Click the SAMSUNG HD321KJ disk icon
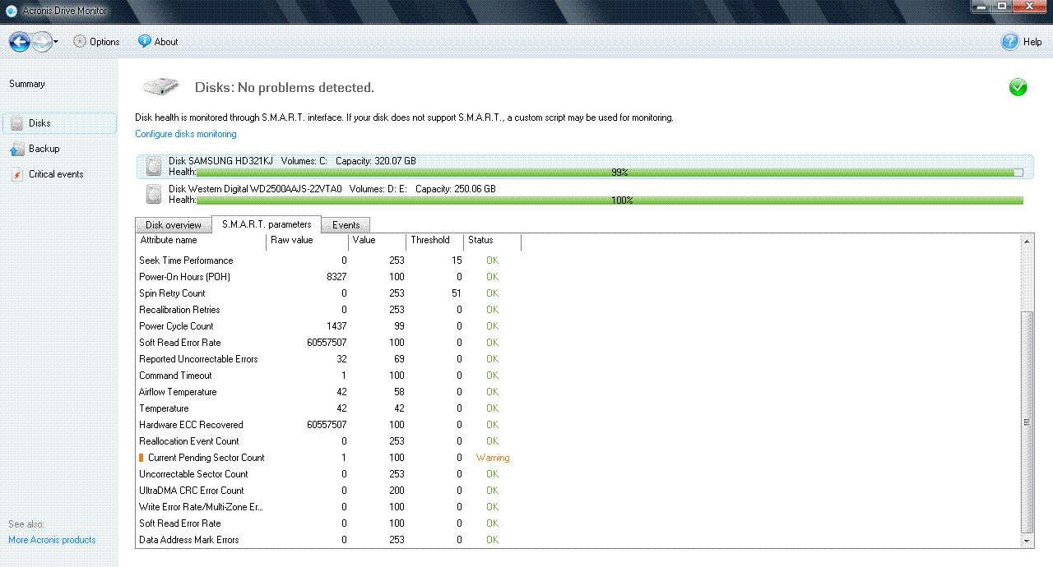1053x567 pixels. 154,166
